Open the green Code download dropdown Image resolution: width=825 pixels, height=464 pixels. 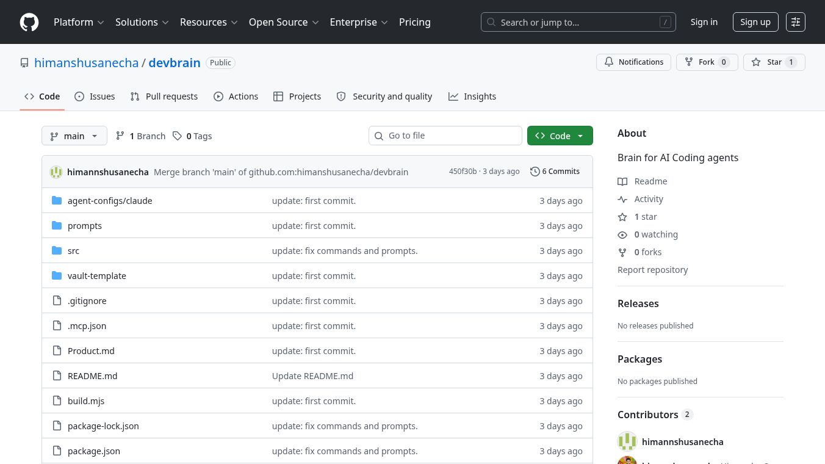[x=560, y=136]
